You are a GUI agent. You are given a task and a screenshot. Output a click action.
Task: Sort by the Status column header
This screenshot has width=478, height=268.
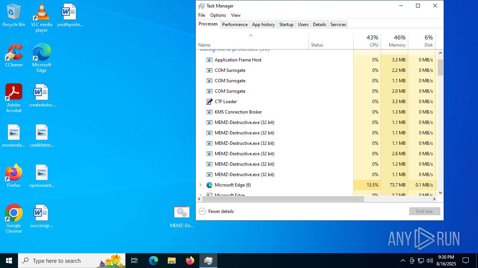pyautogui.click(x=331, y=41)
